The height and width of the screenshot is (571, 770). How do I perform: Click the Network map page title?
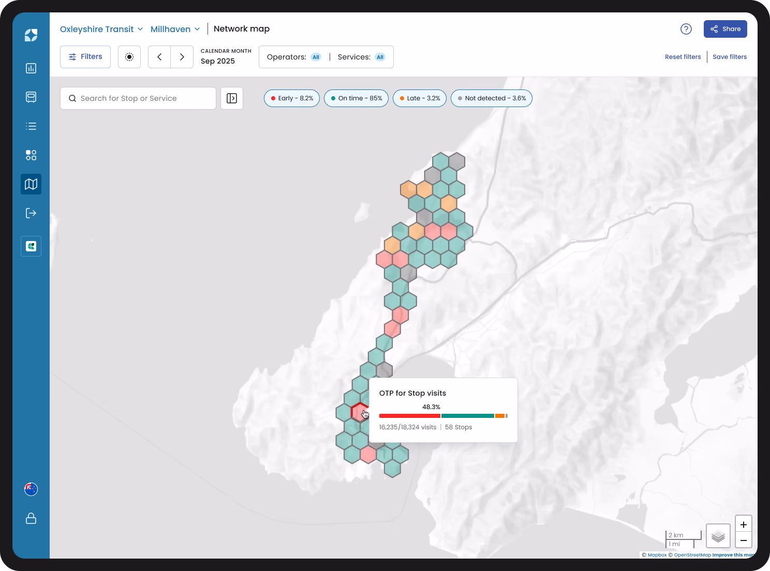point(242,29)
